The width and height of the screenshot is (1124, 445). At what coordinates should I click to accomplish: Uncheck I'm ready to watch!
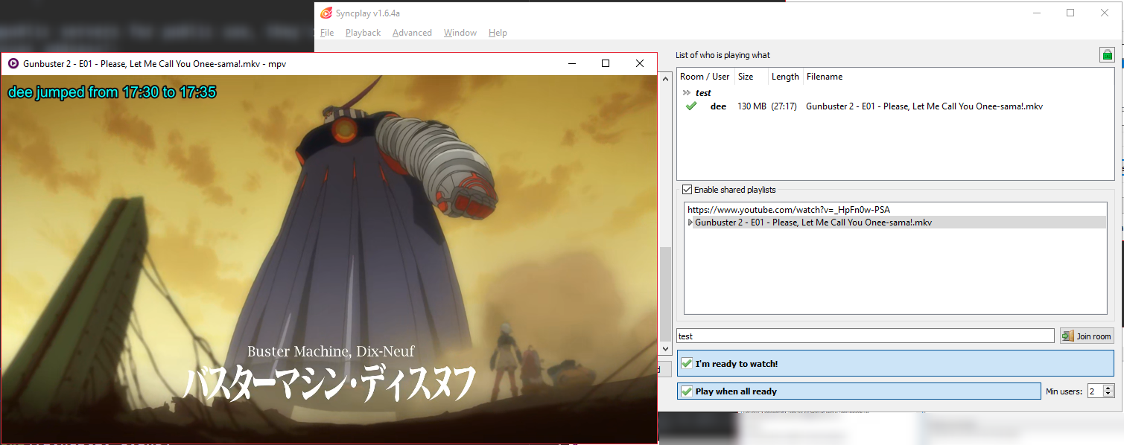(x=686, y=363)
